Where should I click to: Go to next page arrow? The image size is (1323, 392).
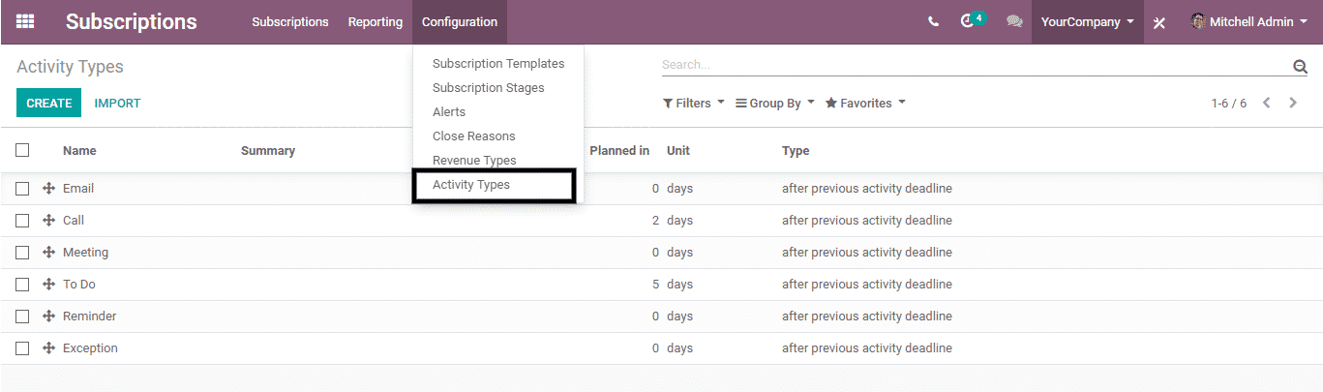[x=1293, y=103]
